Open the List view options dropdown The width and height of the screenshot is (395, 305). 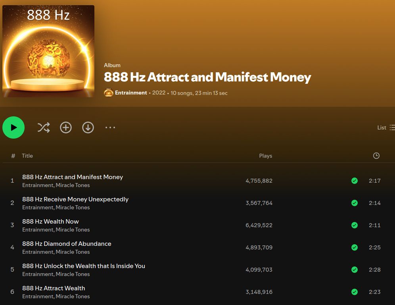[386, 127]
